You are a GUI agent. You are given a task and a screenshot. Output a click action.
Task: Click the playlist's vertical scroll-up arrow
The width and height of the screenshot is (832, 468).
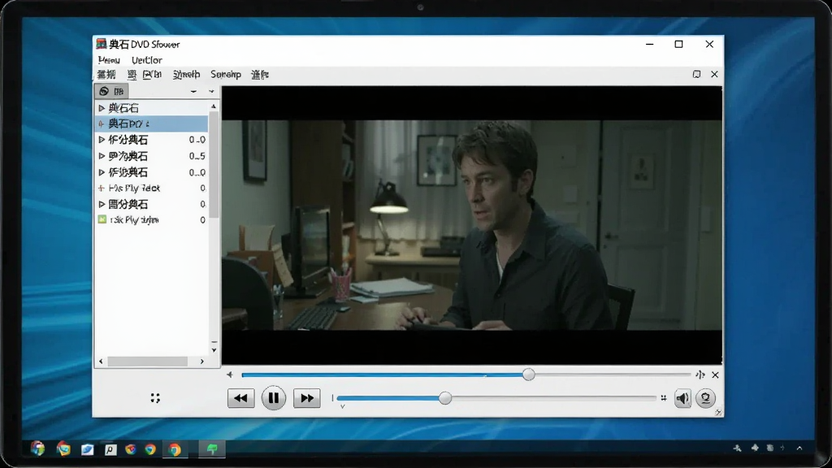tap(214, 106)
